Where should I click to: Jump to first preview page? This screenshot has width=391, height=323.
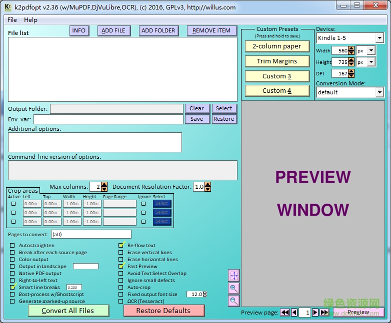[284, 313]
